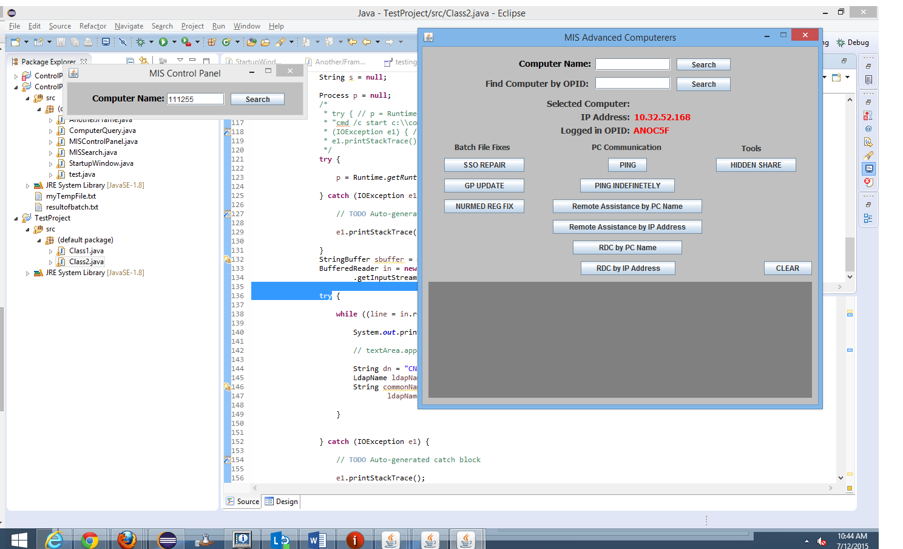Click the New Java Class icon
This screenshot has height=549, width=903.
pyautogui.click(x=226, y=42)
